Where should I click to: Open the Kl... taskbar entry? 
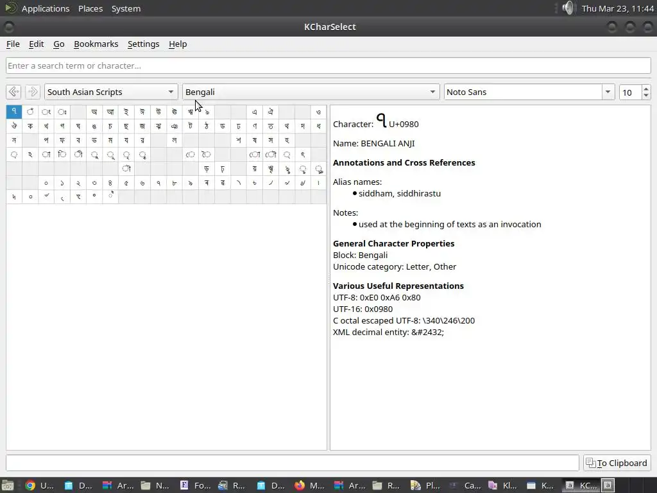tap(502, 485)
